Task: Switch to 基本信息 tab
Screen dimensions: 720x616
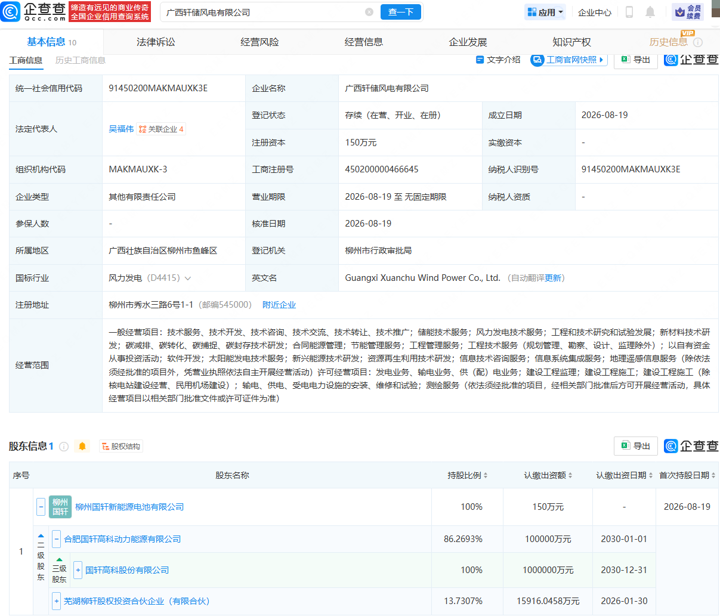Action: pyautogui.click(x=52, y=42)
